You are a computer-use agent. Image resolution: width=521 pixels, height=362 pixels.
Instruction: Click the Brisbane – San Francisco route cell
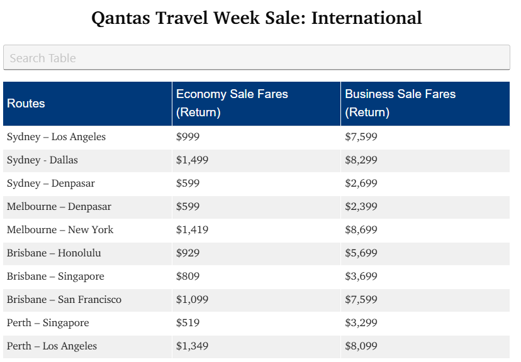pyautogui.click(x=64, y=300)
